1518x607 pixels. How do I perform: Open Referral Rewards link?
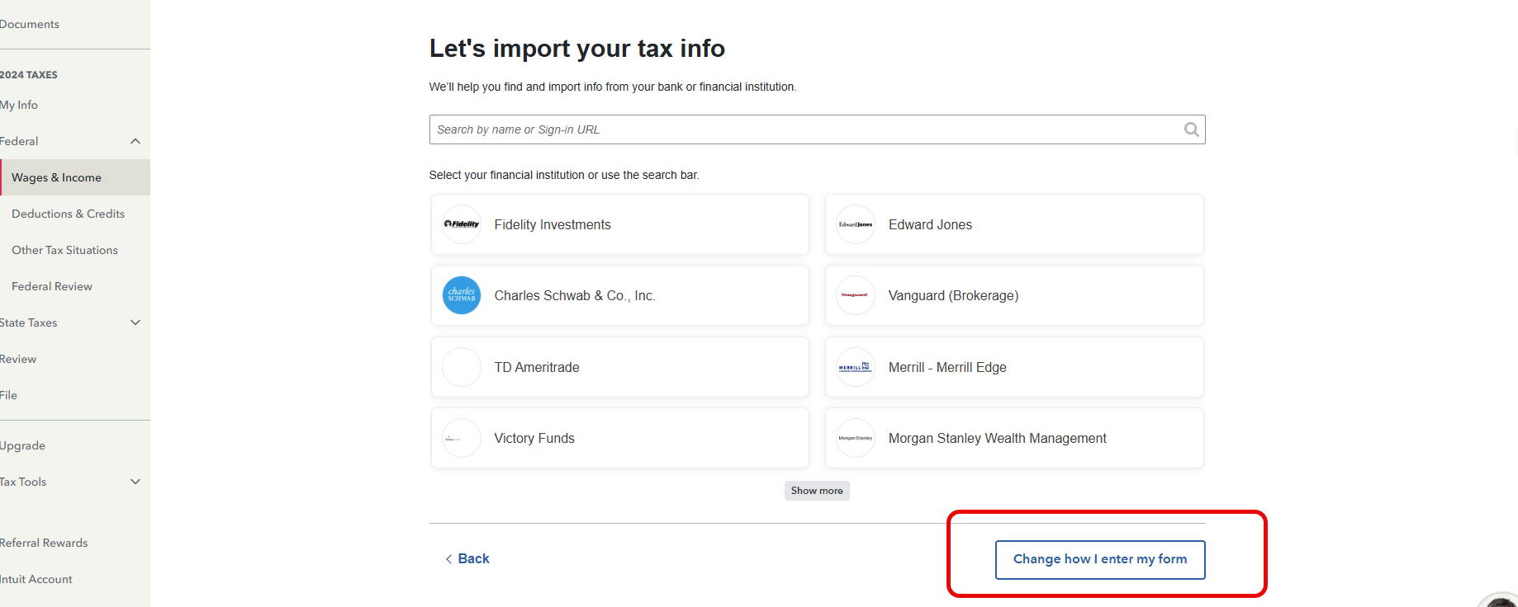point(44,543)
